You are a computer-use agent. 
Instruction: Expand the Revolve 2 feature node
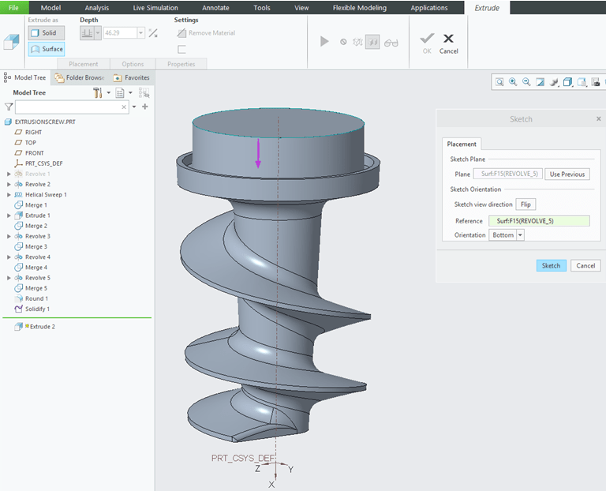pos(9,184)
